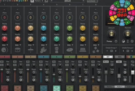Click the Remix button
The width and height of the screenshot is (135, 91).
tap(109, 87)
